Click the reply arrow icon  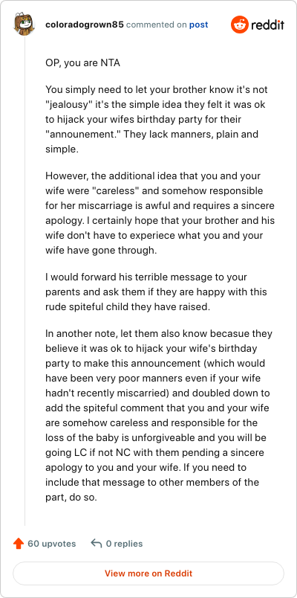pyautogui.click(x=97, y=544)
